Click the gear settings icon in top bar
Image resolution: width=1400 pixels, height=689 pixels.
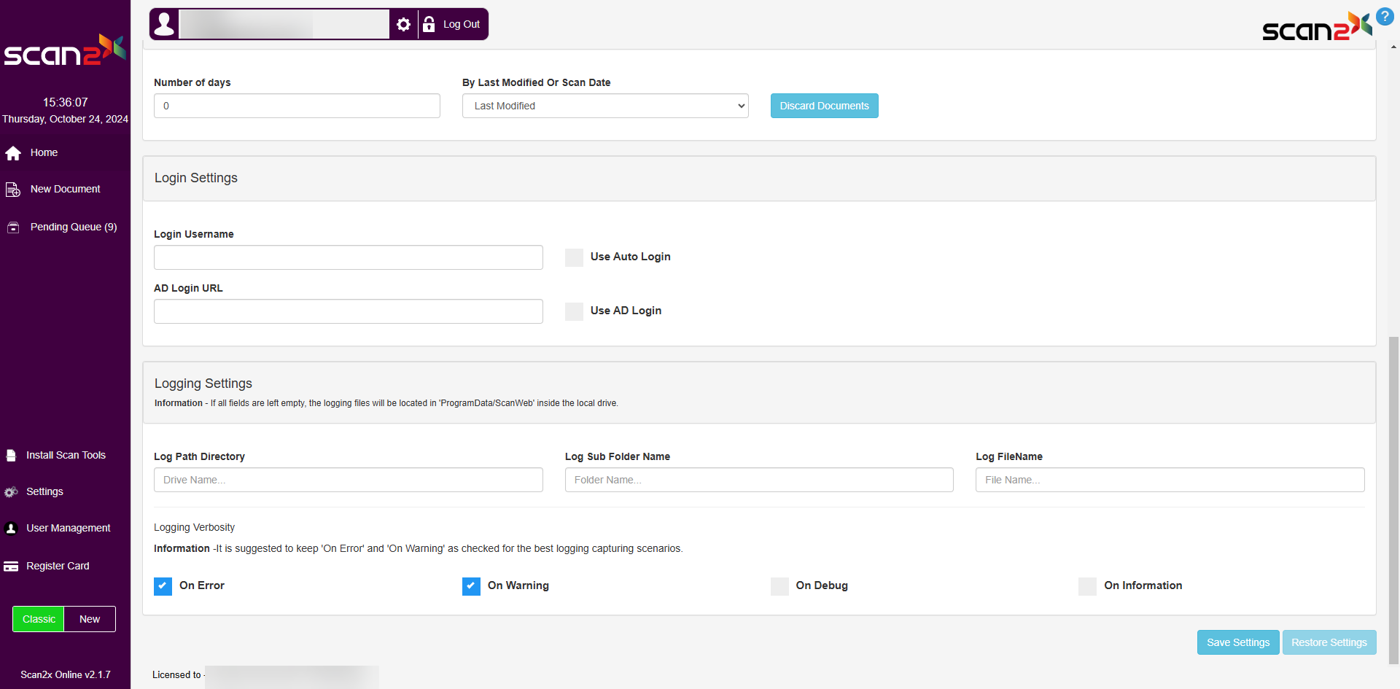coord(403,25)
